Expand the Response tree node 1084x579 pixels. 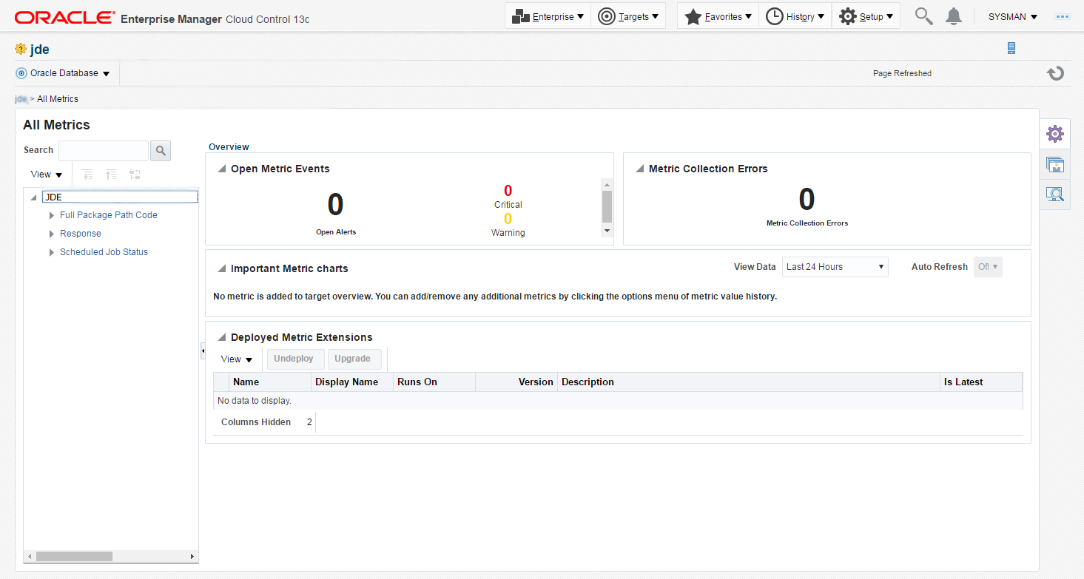pyautogui.click(x=52, y=234)
